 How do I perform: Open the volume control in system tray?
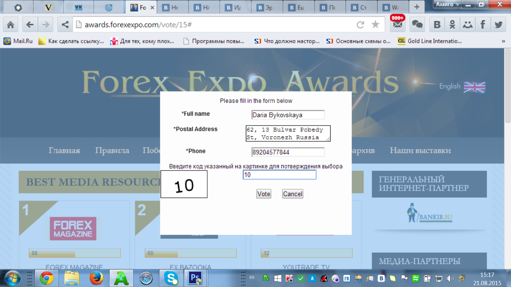click(x=450, y=279)
